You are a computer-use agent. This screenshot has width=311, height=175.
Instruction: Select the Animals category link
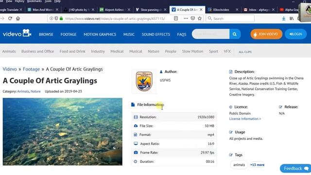click(9, 51)
